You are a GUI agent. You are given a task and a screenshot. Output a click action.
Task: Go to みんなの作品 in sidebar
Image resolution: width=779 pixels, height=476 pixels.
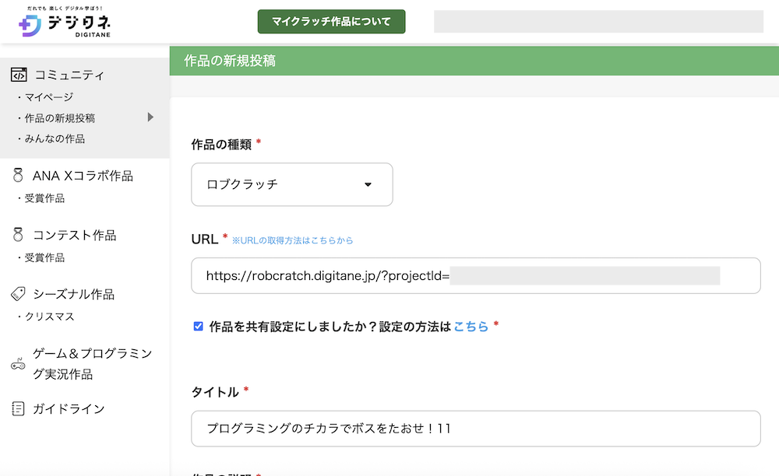[x=54, y=138]
